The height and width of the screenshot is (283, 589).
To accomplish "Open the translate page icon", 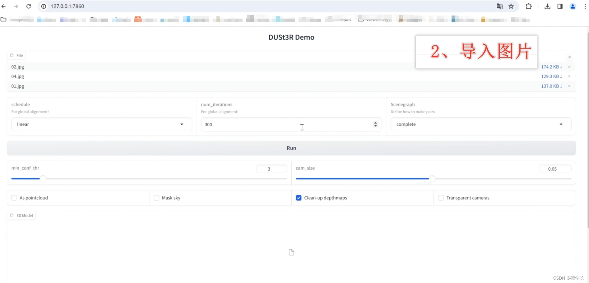I will pyautogui.click(x=500, y=6).
